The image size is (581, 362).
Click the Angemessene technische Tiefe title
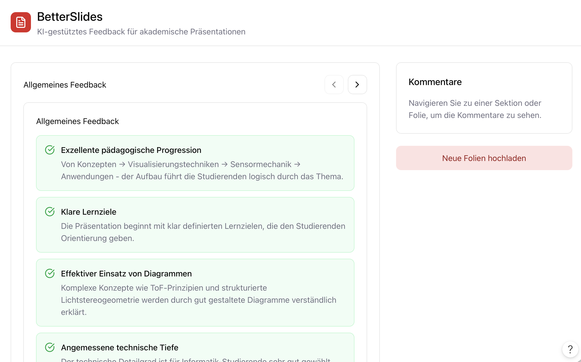pyautogui.click(x=120, y=348)
